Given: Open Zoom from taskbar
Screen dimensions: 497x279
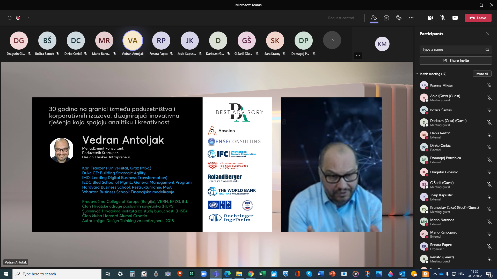Looking at the screenshot, I should [x=204, y=274].
